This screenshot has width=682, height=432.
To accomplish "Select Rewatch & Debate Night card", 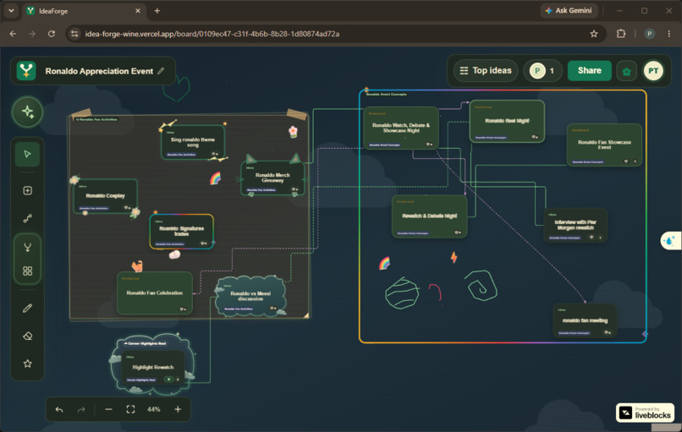I will pos(429,216).
